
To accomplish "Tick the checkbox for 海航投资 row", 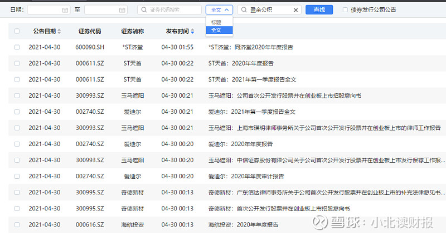I will point(17,224).
